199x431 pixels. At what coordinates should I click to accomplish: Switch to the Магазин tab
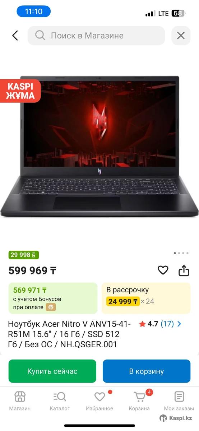20,401
